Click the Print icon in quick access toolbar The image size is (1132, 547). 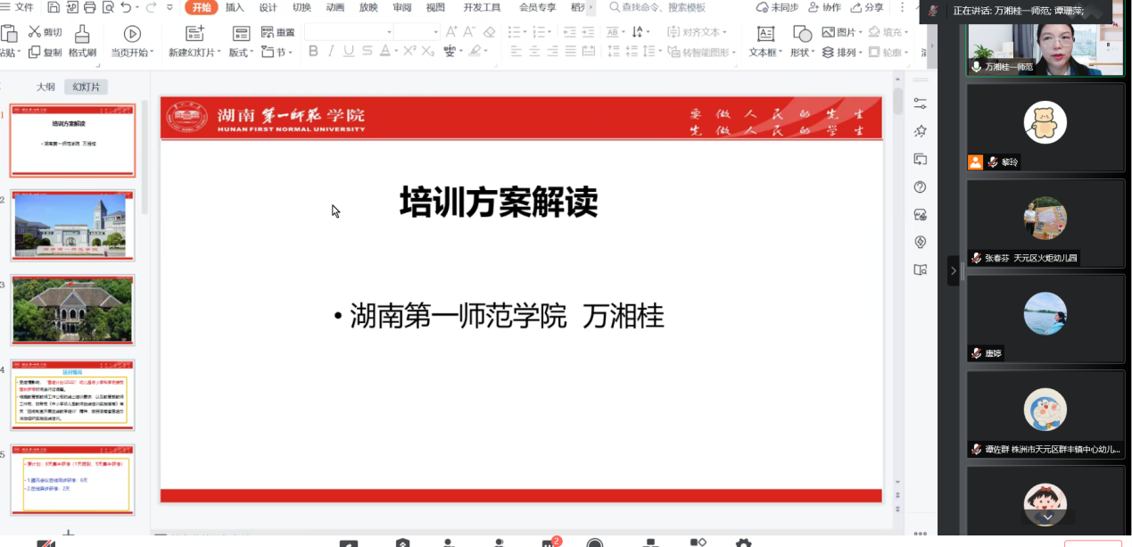tap(90, 8)
